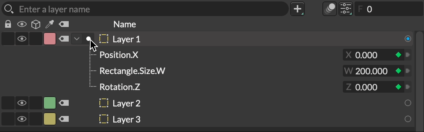Toggle the Rectangle.Size.W keyframe diamond
This screenshot has height=132, width=424.
point(398,71)
